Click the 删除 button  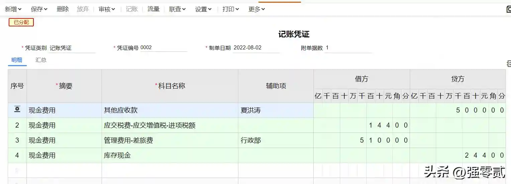point(63,9)
